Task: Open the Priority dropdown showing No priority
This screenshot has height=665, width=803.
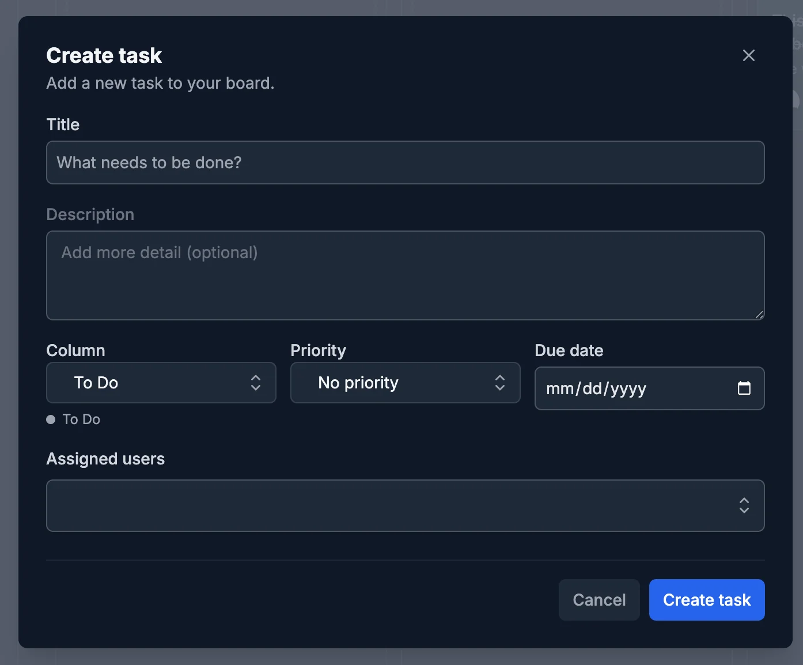Action: click(x=405, y=383)
